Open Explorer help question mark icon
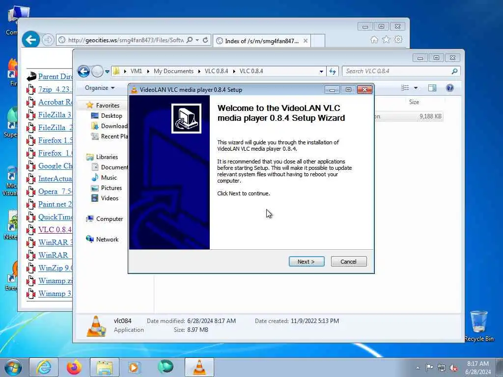This screenshot has width=503, height=377. [450, 88]
